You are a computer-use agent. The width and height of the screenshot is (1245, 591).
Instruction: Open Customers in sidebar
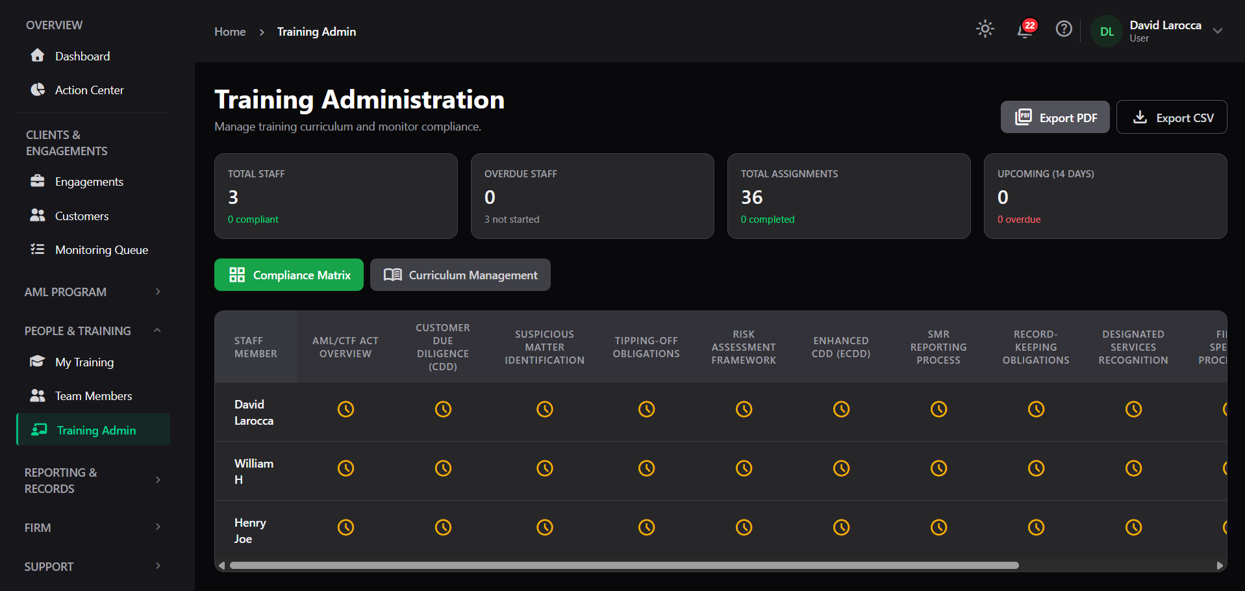coord(94,216)
